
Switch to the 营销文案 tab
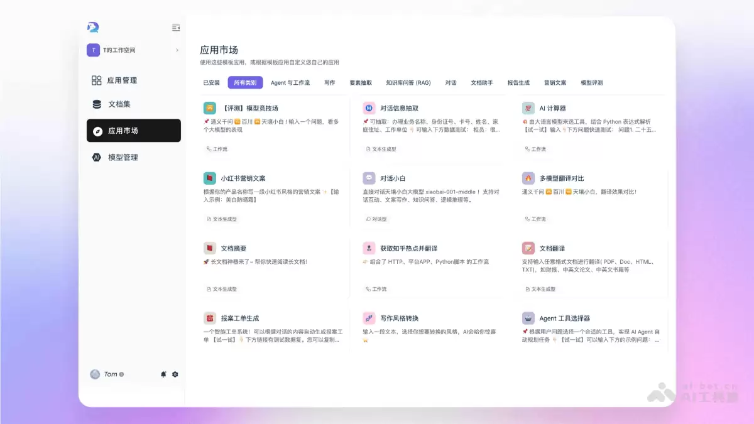point(555,83)
